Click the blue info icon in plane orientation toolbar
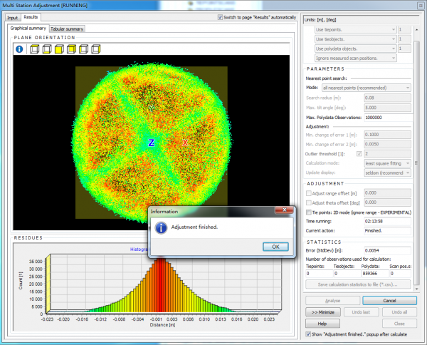The width and height of the screenshot is (427, 345). pos(19,49)
